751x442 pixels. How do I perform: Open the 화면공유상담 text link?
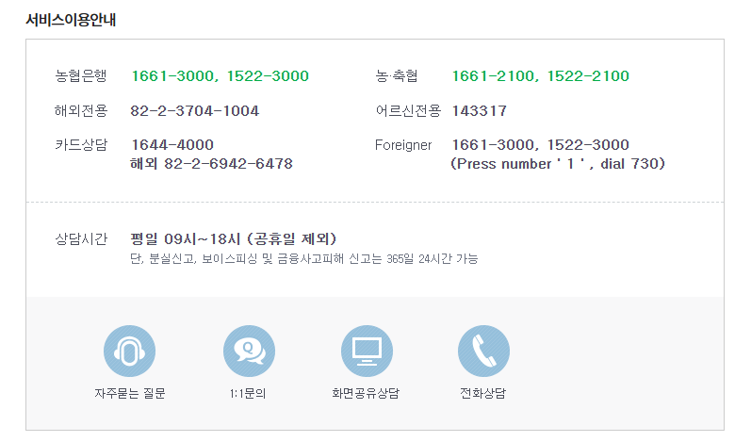366,393
